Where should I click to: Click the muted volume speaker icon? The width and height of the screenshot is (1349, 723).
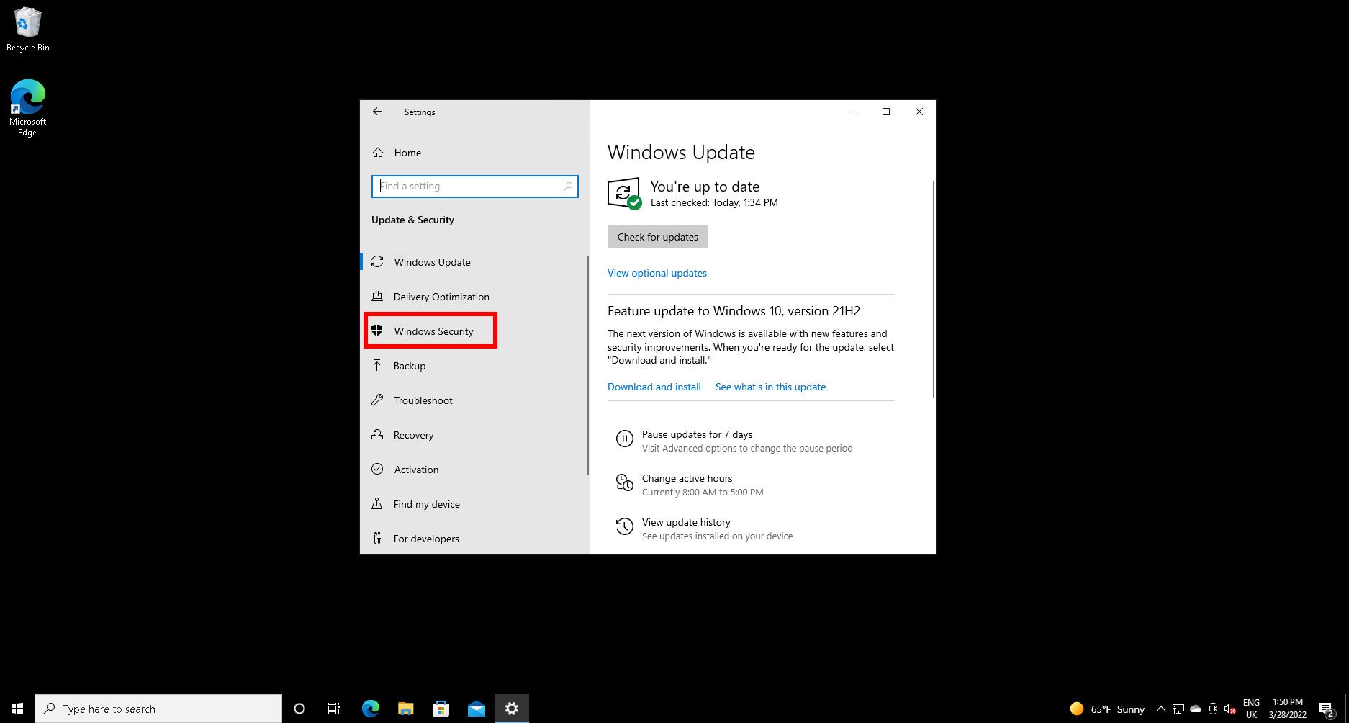pyautogui.click(x=1230, y=709)
